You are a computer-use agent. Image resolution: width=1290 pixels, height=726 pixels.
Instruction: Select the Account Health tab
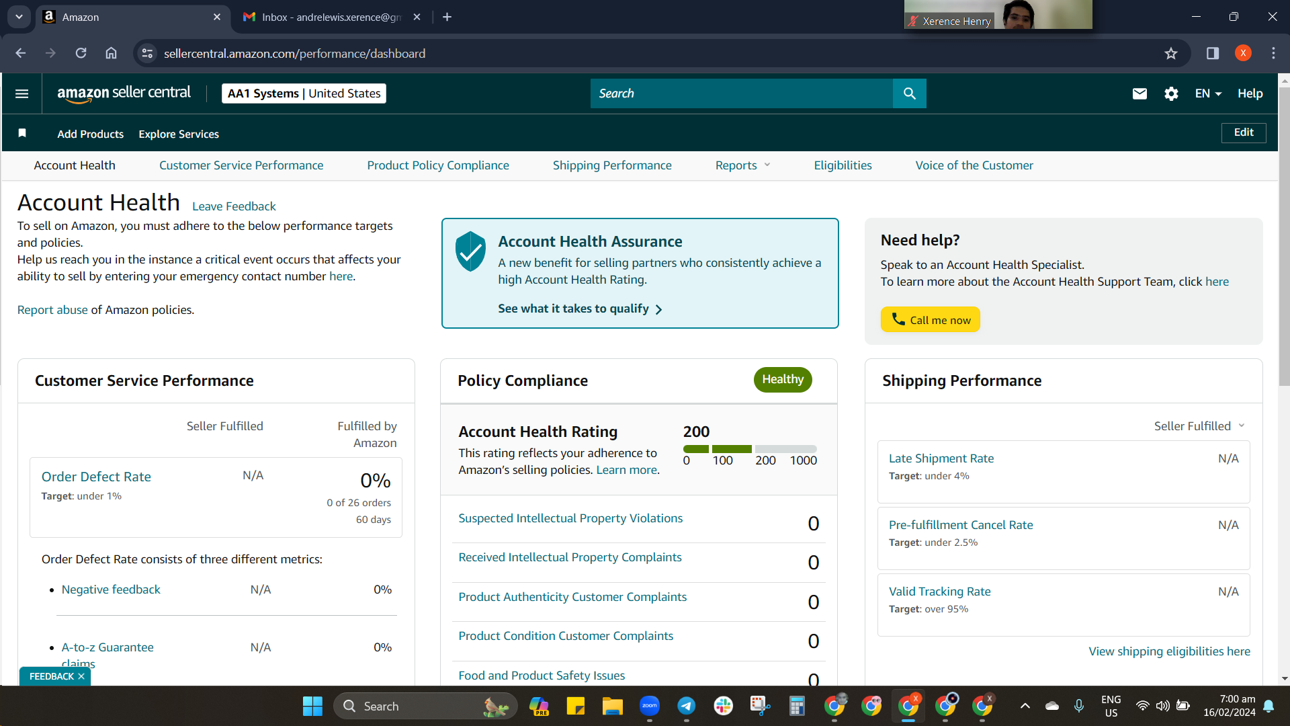click(x=75, y=165)
